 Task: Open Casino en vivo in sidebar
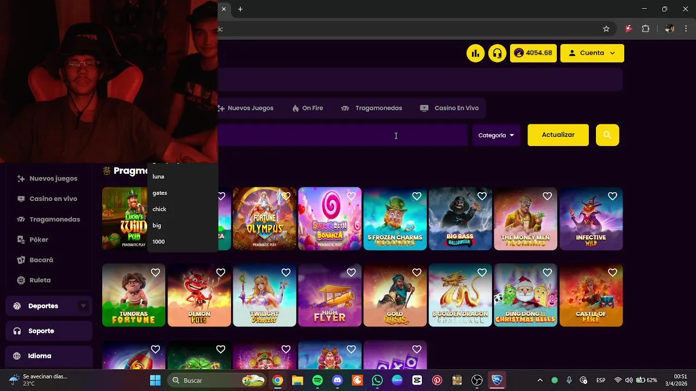pyautogui.click(x=53, y=199)
